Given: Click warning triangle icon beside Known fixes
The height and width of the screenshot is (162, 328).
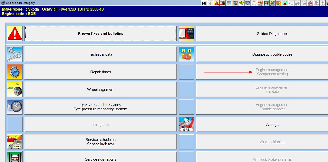Looking at the screenshot, I should point(15,33).
